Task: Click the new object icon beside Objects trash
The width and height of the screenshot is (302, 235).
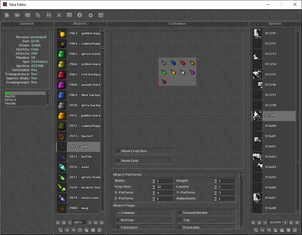Action: pyautogui.click(x=93, y=230)
